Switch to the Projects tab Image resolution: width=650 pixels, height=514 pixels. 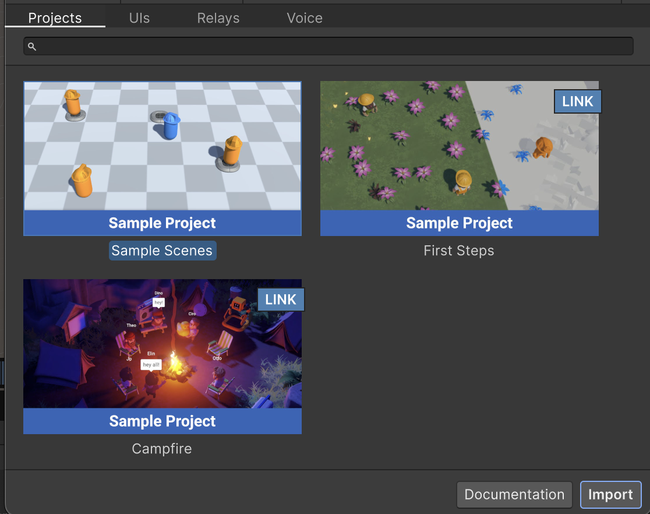coord(55,18)
